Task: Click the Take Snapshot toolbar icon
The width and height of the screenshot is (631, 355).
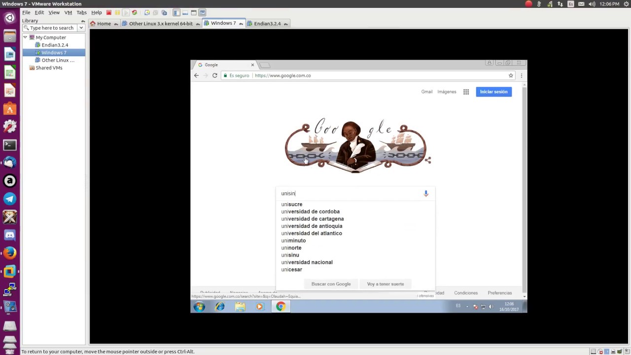Action: (x=147, y=12)
